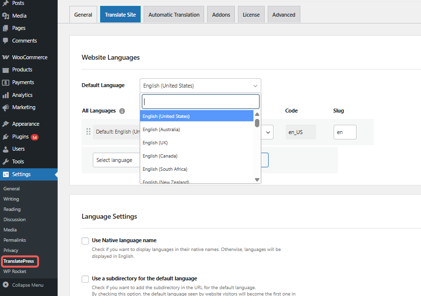Click the Translate Site button
Screen dimensions: 421x296
pyautogui.click(x=120, y=15)
